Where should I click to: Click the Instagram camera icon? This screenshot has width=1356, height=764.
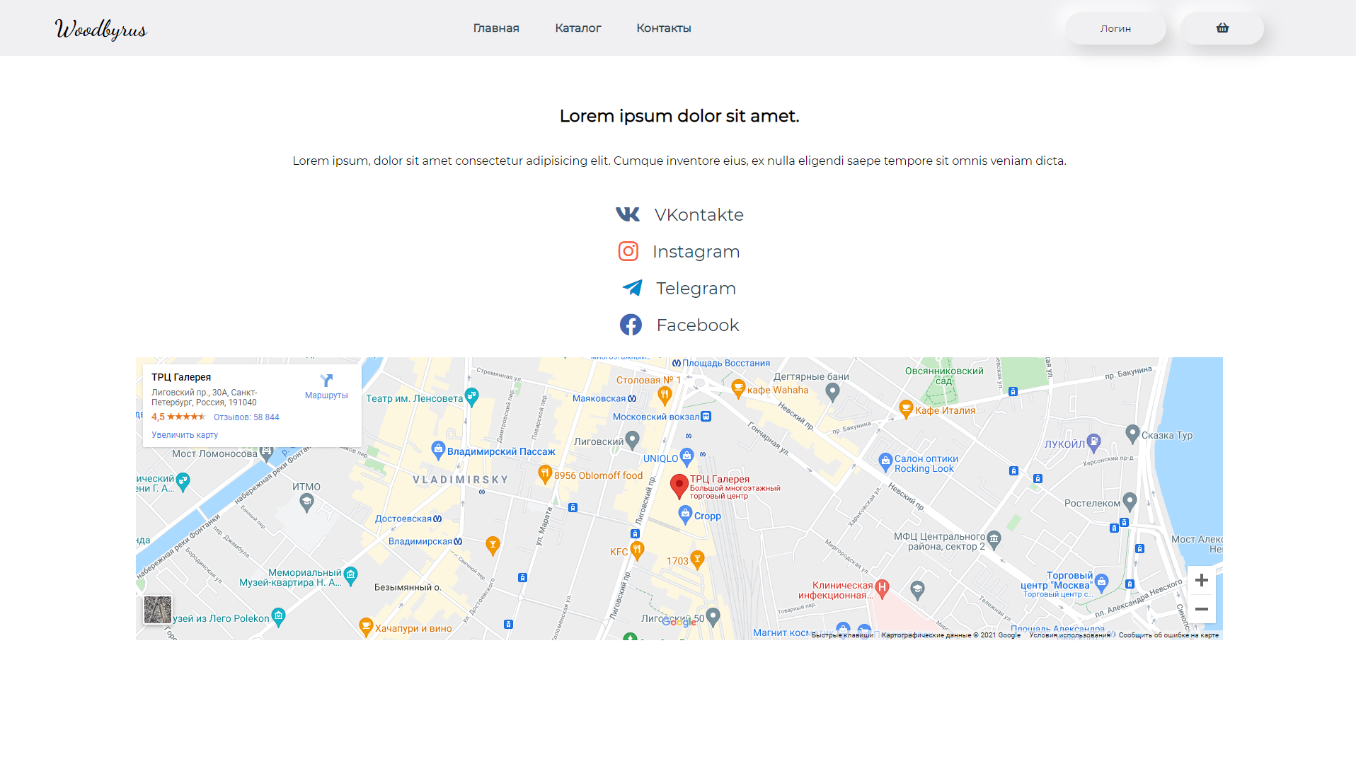tap(628, 251)
